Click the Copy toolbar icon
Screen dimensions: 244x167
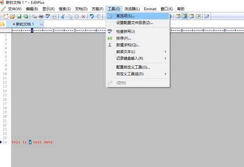point(70,16)
